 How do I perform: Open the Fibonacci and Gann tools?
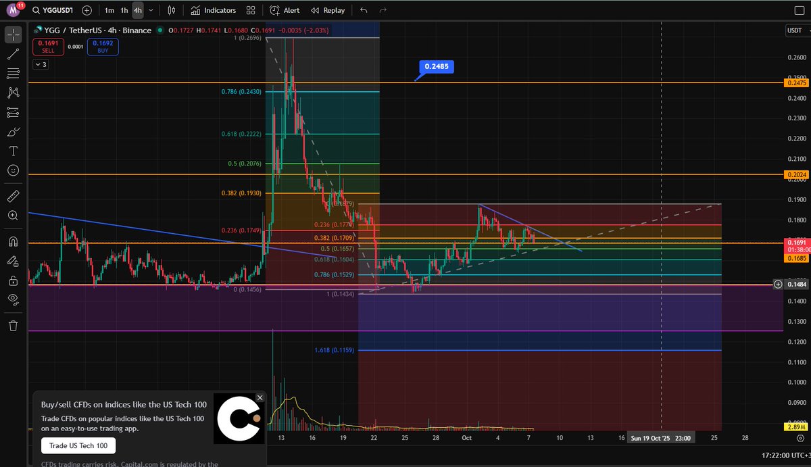(14, 73)
